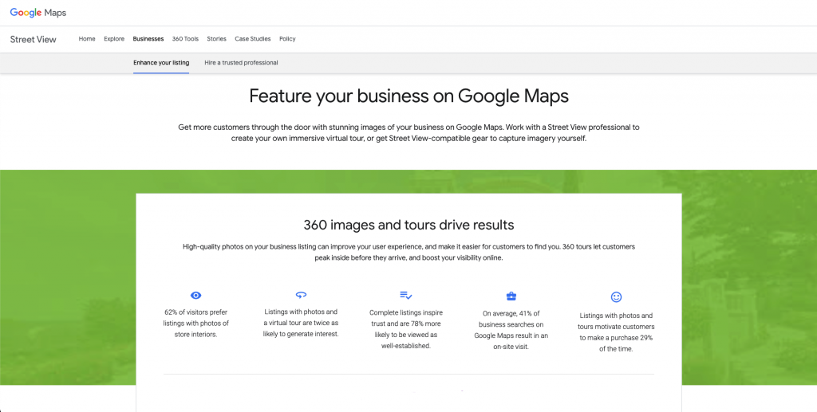Open the Street View title link
This screenshot has width=817, height=412.
(34, 39)
